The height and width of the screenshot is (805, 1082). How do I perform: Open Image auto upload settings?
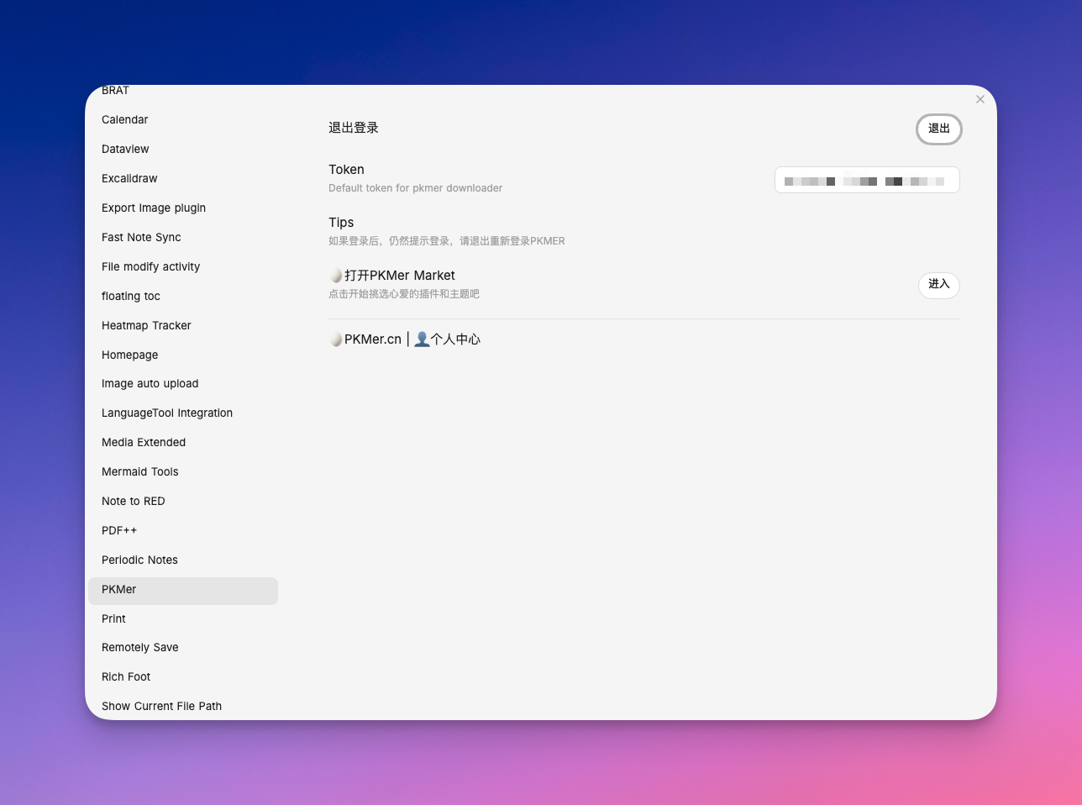[150, 384]
